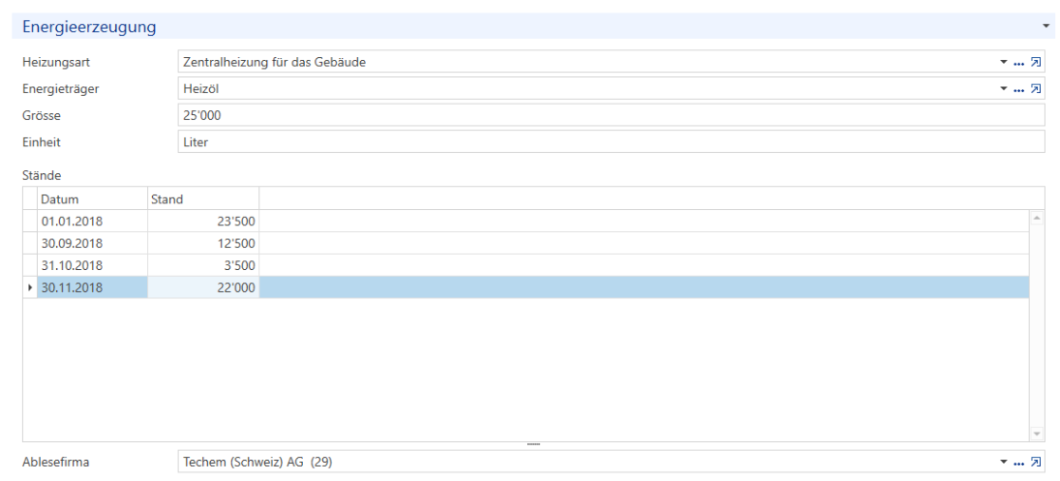Sort by the Datum column header
The height and width of the screenshot is (481, 1060).
click(x=93, y=198)
